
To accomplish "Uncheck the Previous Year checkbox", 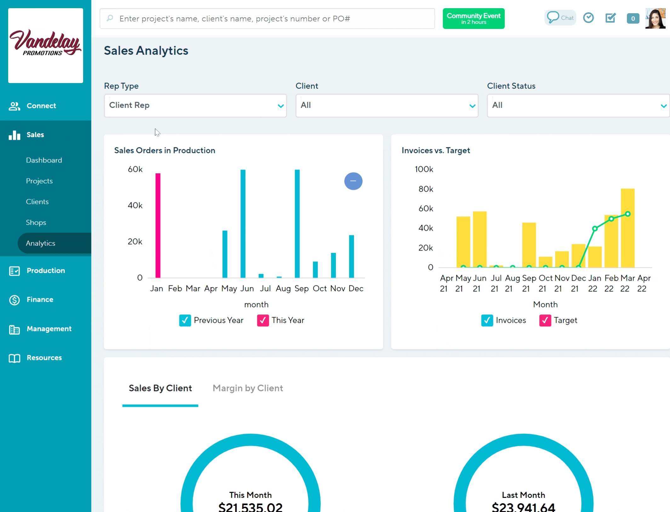I will [x=185, y=320].
